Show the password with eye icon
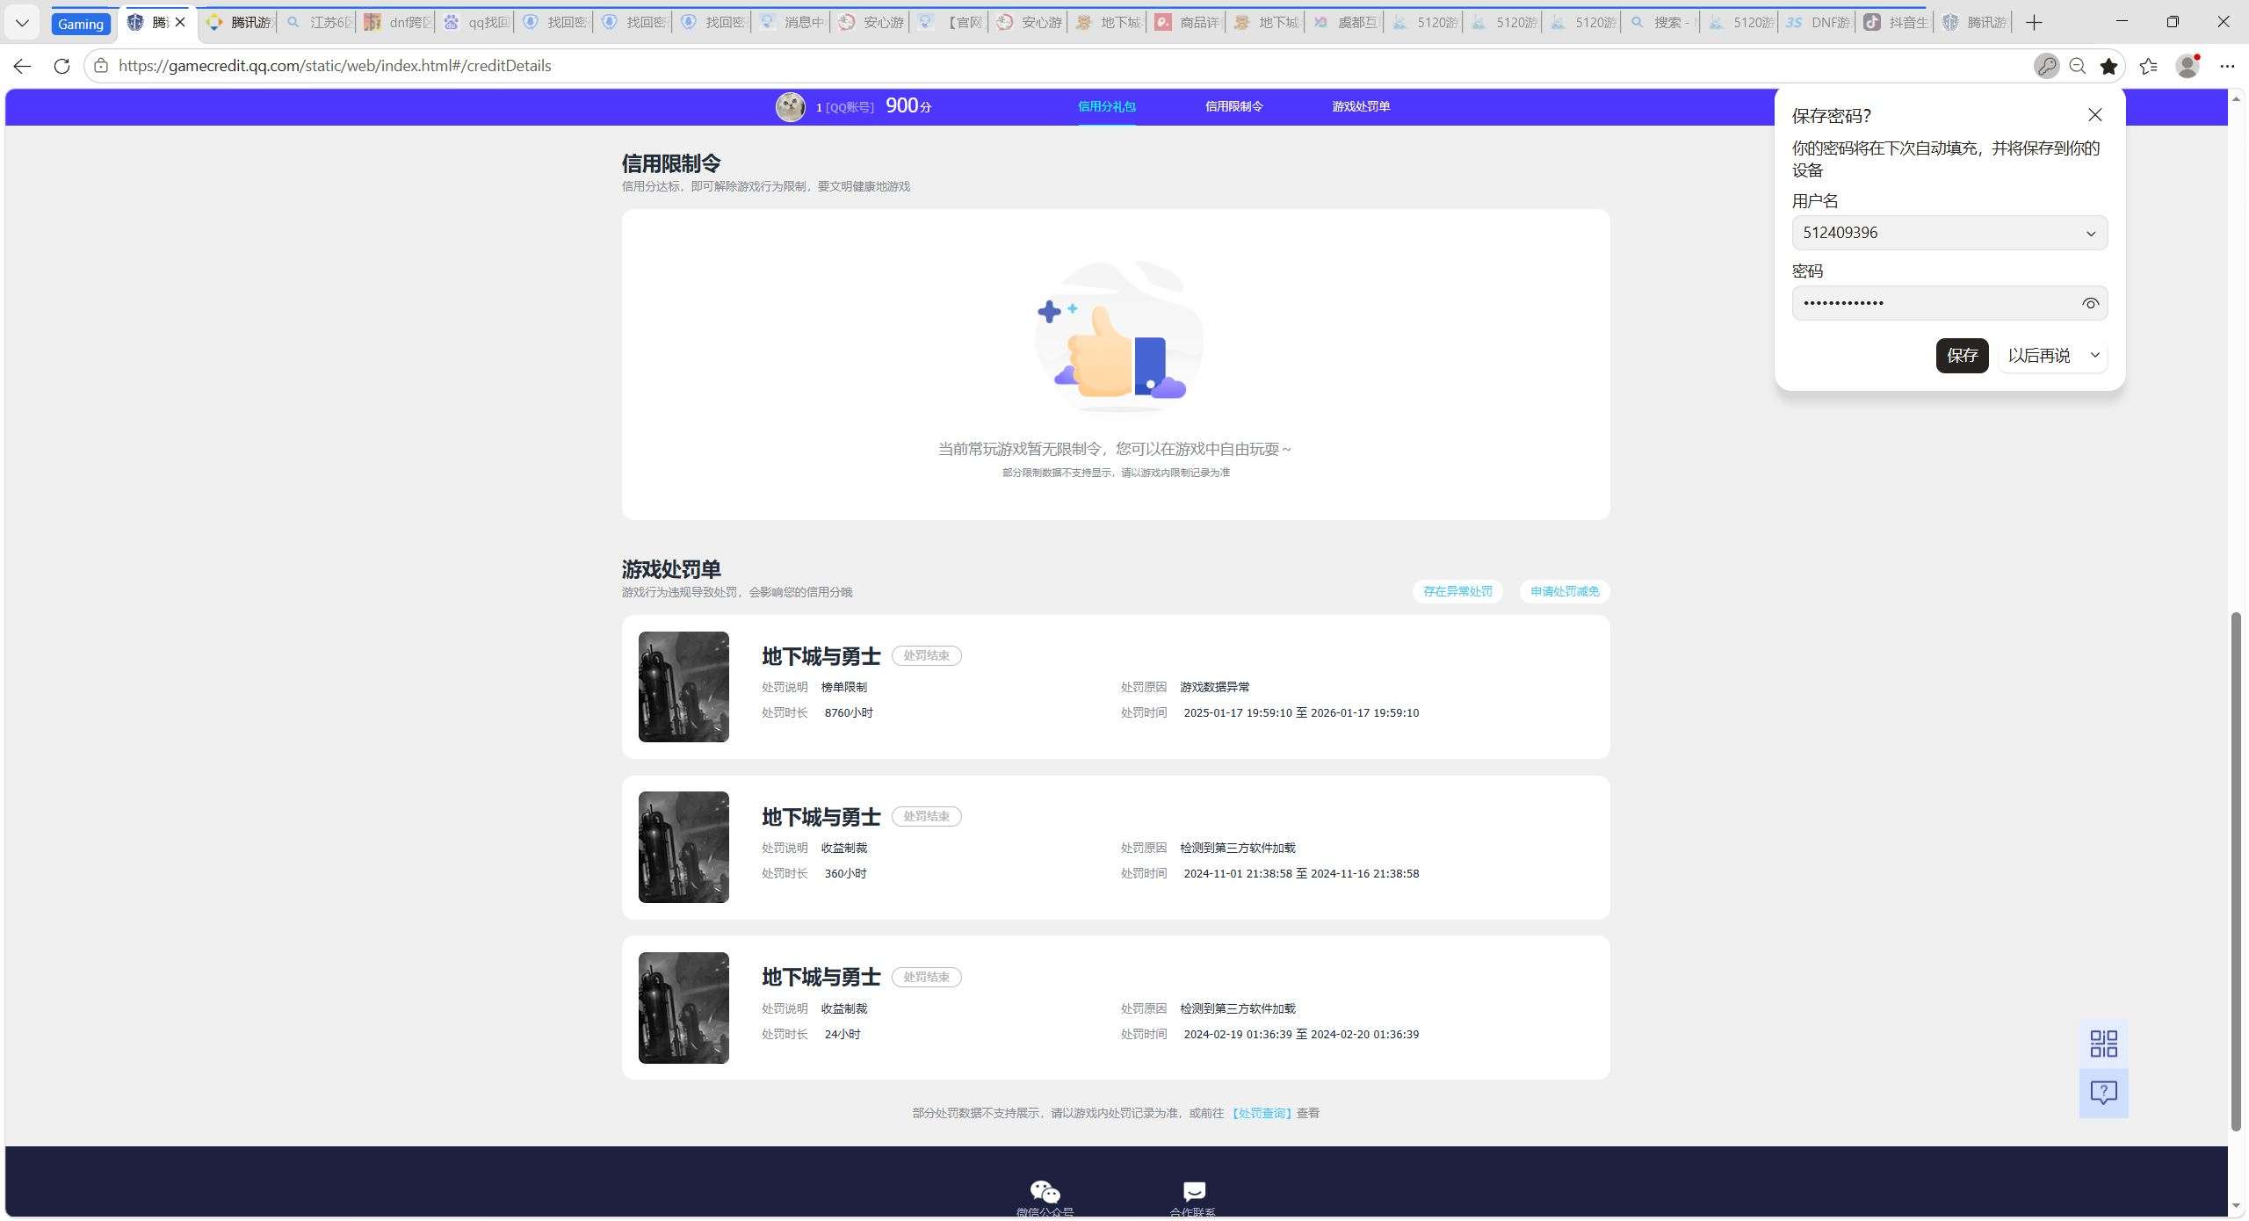 [x=2090, y=303]
